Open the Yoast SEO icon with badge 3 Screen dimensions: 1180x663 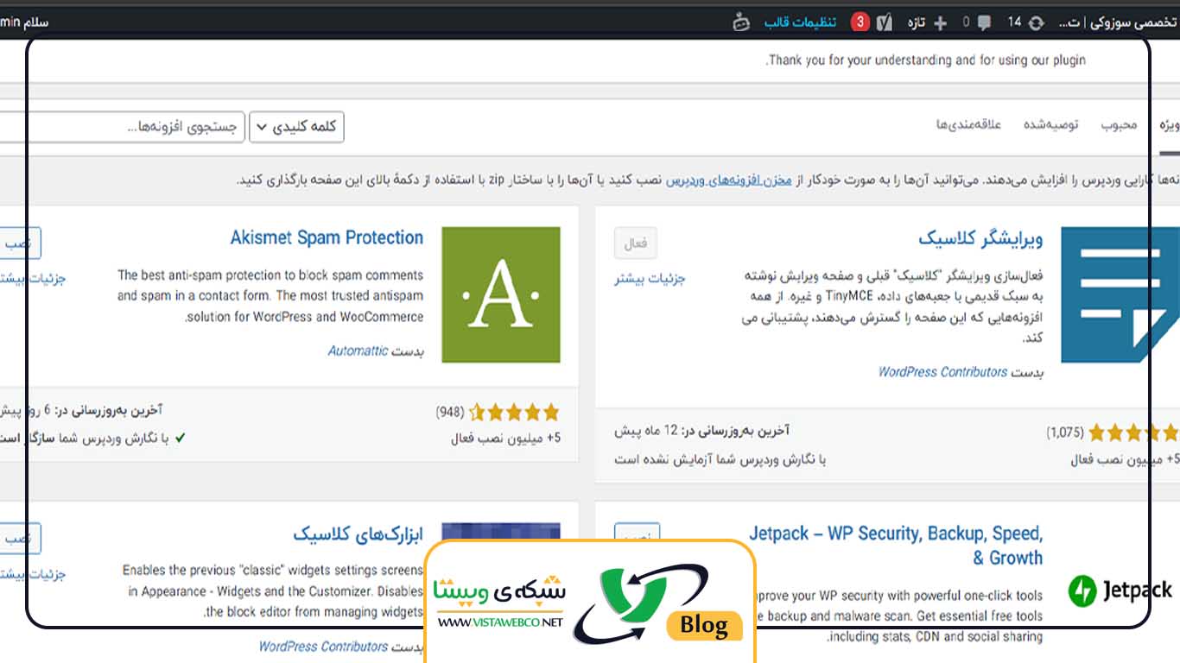tap(884, 22)
